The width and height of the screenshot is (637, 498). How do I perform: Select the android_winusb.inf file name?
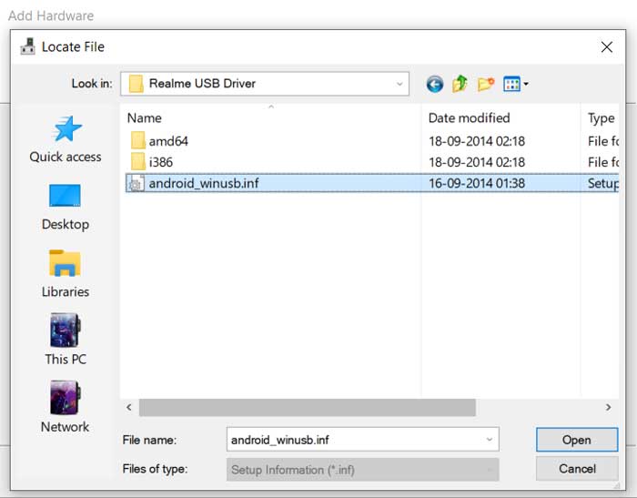(x=204, y=183)
